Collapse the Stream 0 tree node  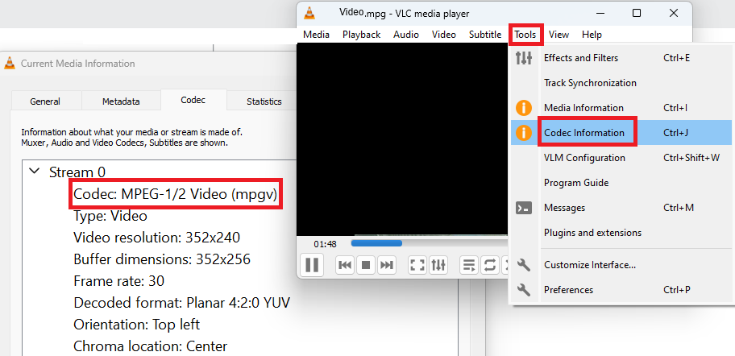point(34,172)
